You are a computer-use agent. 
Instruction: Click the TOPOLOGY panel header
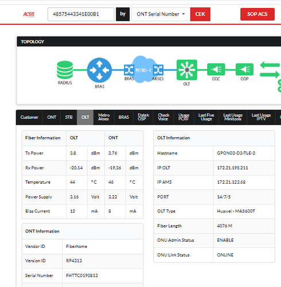click(149, 41)
